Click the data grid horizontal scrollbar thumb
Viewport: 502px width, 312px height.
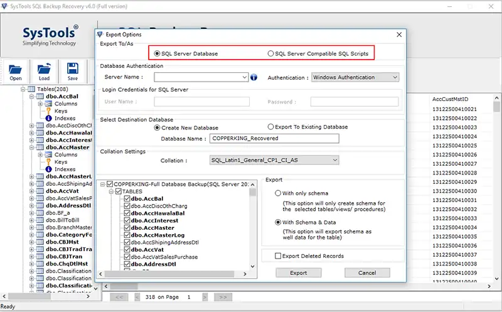pyautogui.click(x=124, y=286)
